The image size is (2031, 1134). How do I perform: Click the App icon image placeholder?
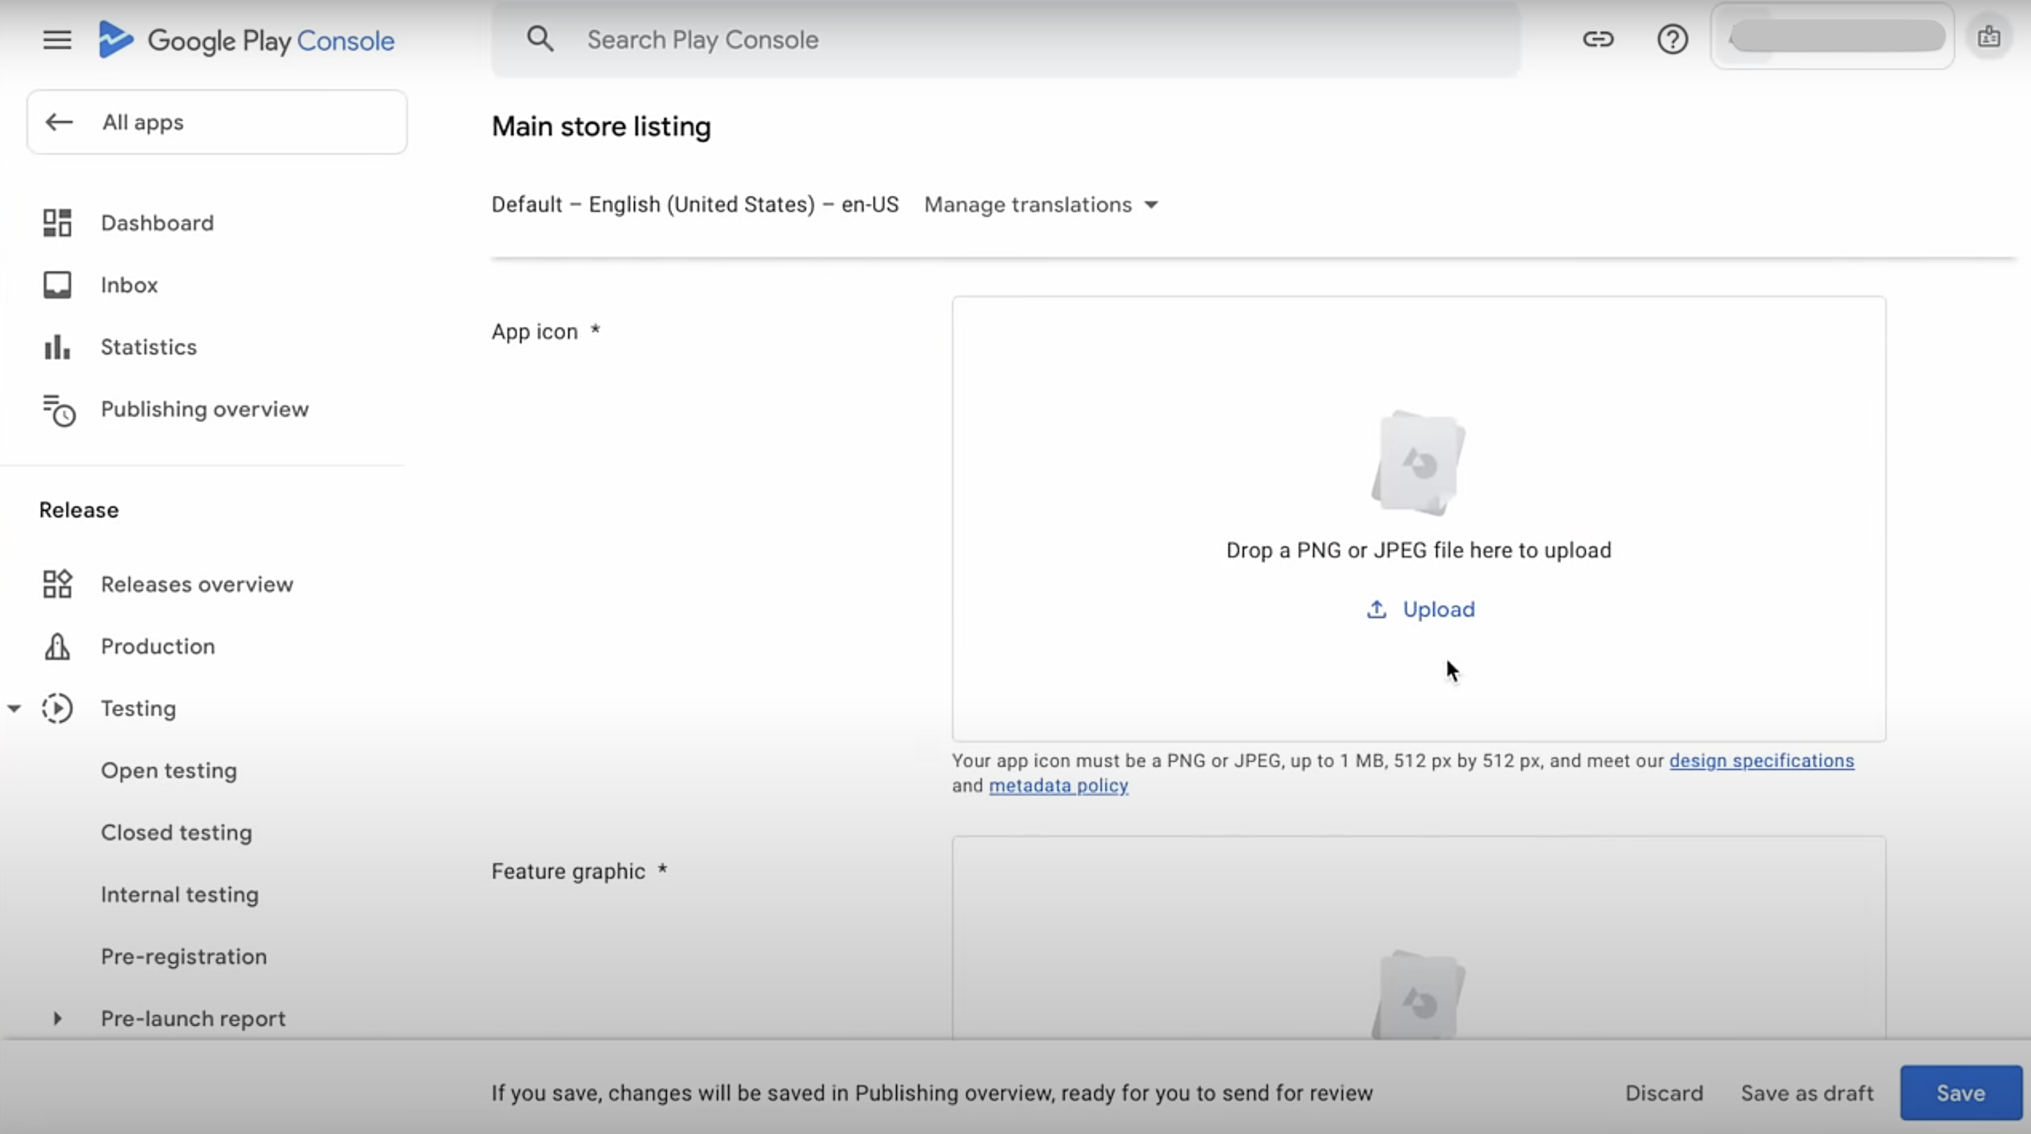(x=1419, y=463)
